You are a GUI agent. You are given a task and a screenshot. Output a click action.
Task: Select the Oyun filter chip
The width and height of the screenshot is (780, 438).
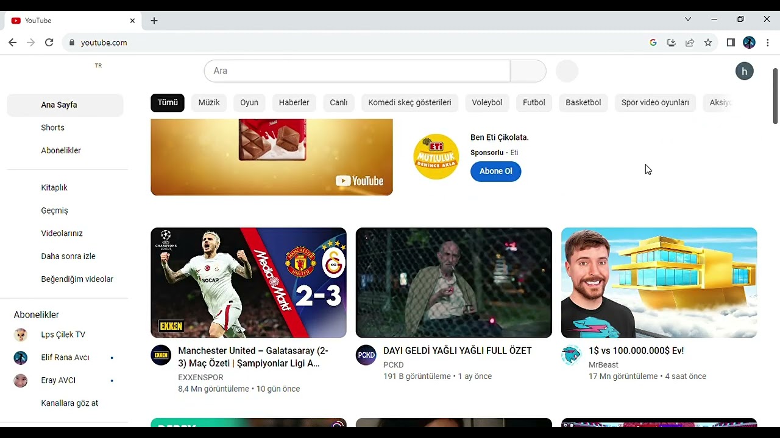249,103
